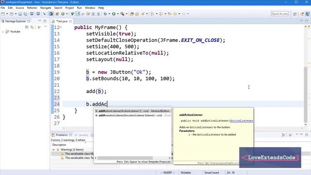Click the Previous Annotation icon
This screenshot has height=175, width=311.
pos(161,14)
